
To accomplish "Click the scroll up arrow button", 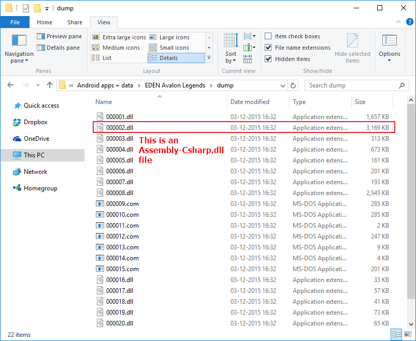I will click(x=411, y=100).
